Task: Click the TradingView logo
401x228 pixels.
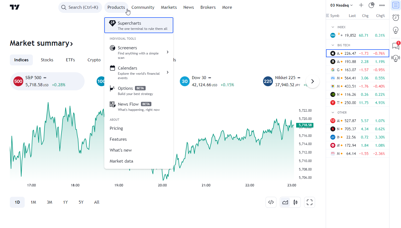Action: (15, 7)
